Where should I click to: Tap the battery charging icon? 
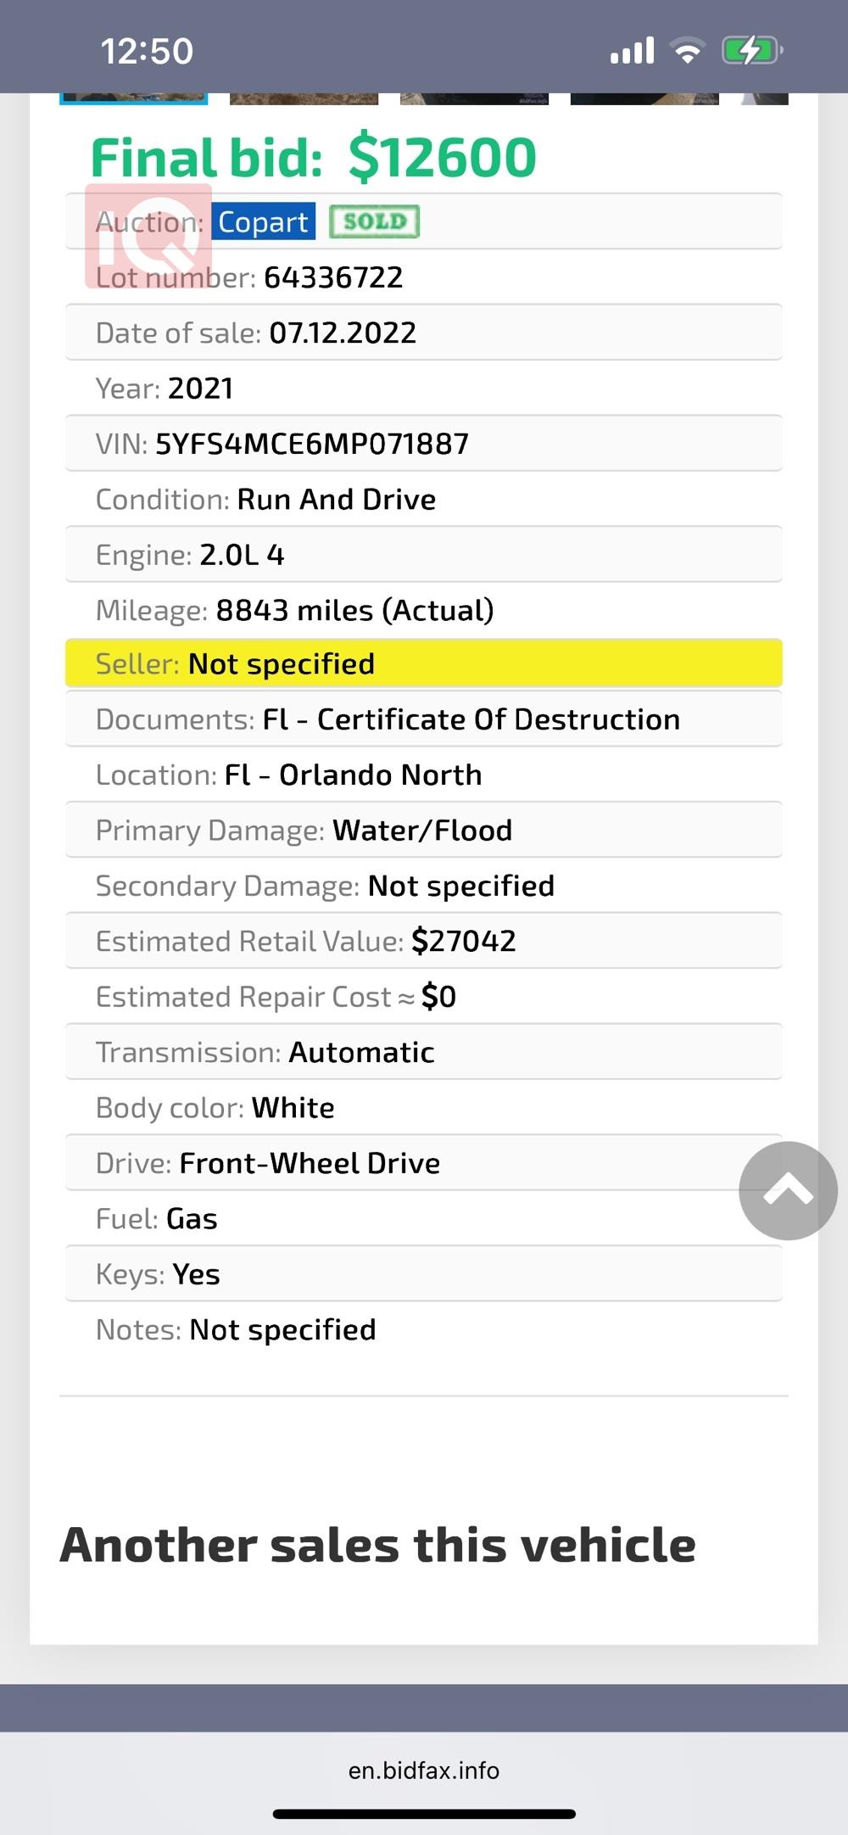(x=751, y=51)
